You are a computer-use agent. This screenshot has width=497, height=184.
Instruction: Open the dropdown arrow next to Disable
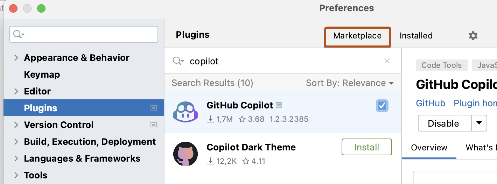coord(479,123)
